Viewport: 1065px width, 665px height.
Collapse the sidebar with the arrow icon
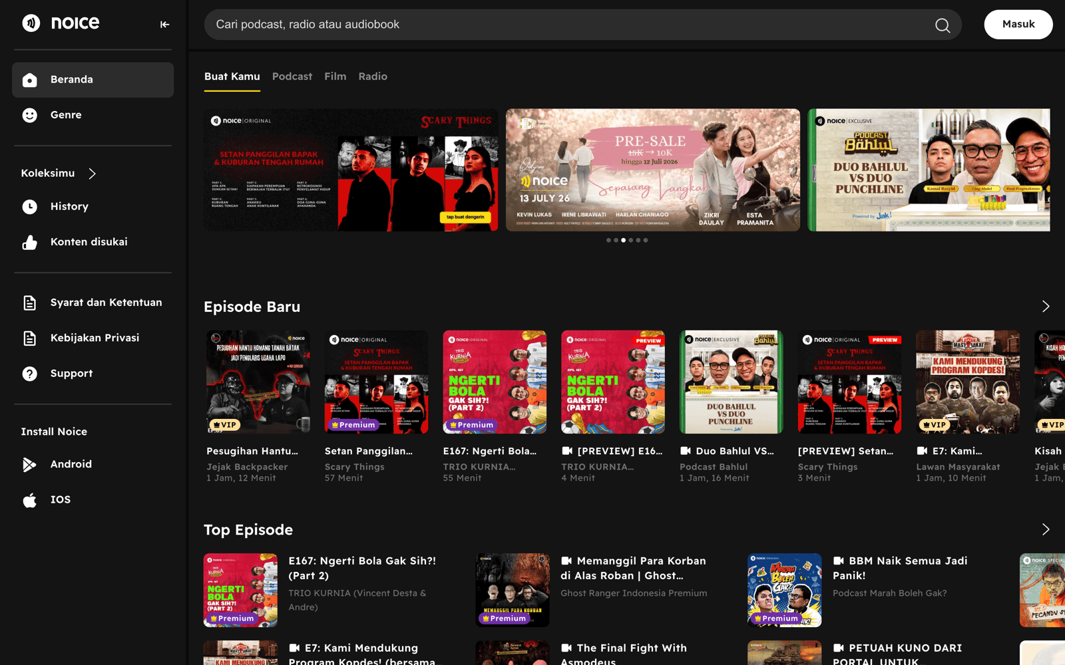[164, 25]
